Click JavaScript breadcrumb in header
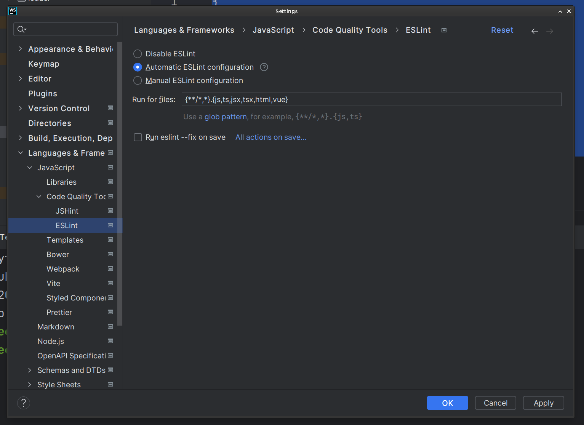Screen dimensions: 584x425 (273, 30)
